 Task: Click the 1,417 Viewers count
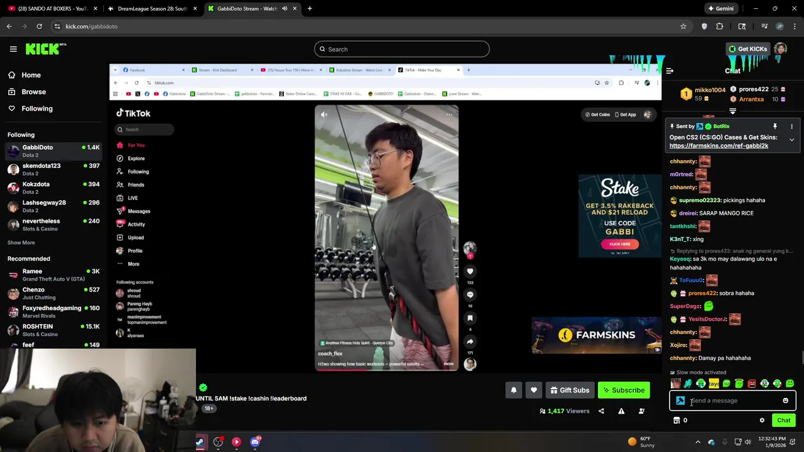pyautogui.click(x=564, y=411)
